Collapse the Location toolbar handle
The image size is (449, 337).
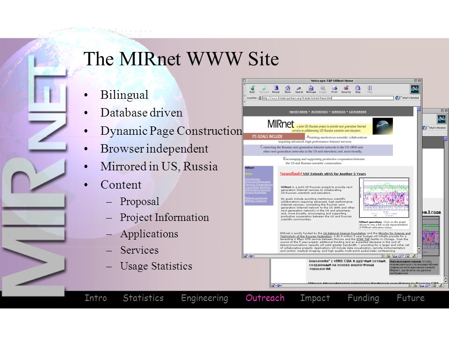click(245, 98)
